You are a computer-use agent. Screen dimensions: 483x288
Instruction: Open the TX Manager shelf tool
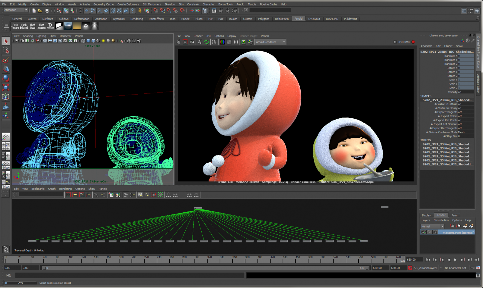click(50, 26)
